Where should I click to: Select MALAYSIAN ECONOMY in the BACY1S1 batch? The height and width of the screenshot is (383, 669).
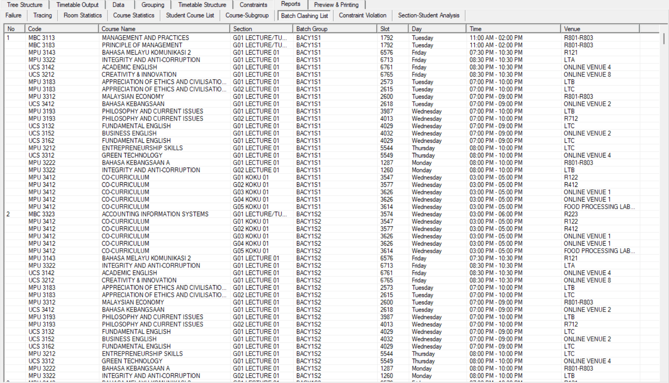click(133, 97)
